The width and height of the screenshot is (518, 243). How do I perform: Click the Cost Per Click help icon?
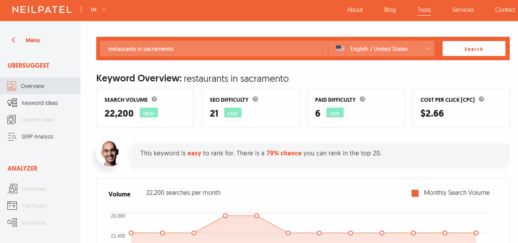481,99
